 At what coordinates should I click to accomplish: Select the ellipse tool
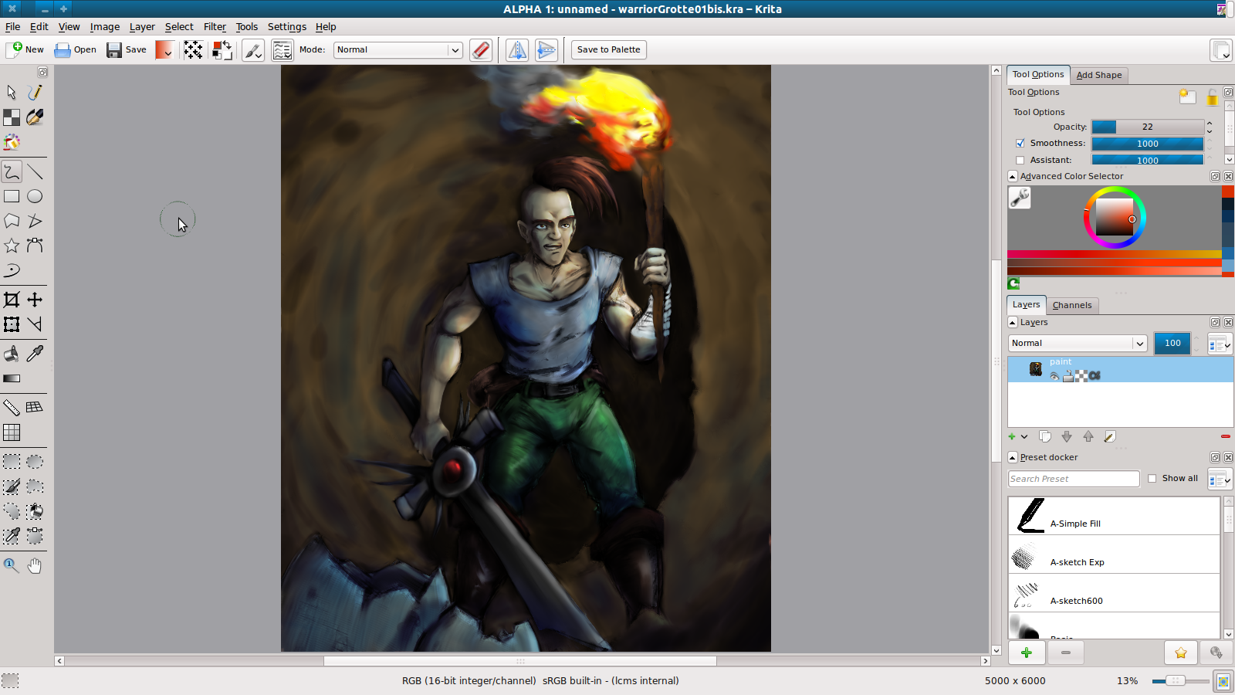35,196
